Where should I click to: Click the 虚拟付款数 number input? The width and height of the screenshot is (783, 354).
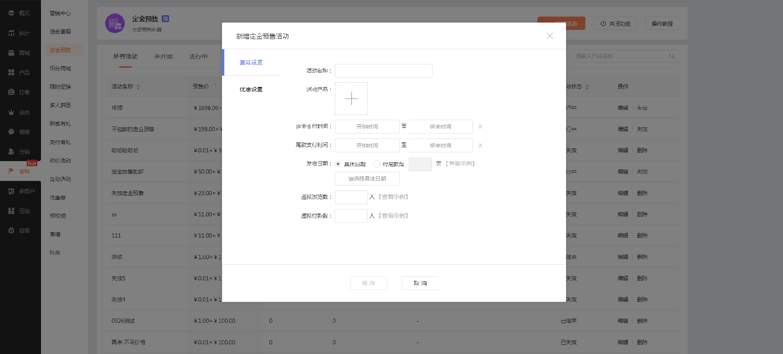[x=351, y=216]
